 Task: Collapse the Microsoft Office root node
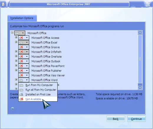tap(12, 32)
